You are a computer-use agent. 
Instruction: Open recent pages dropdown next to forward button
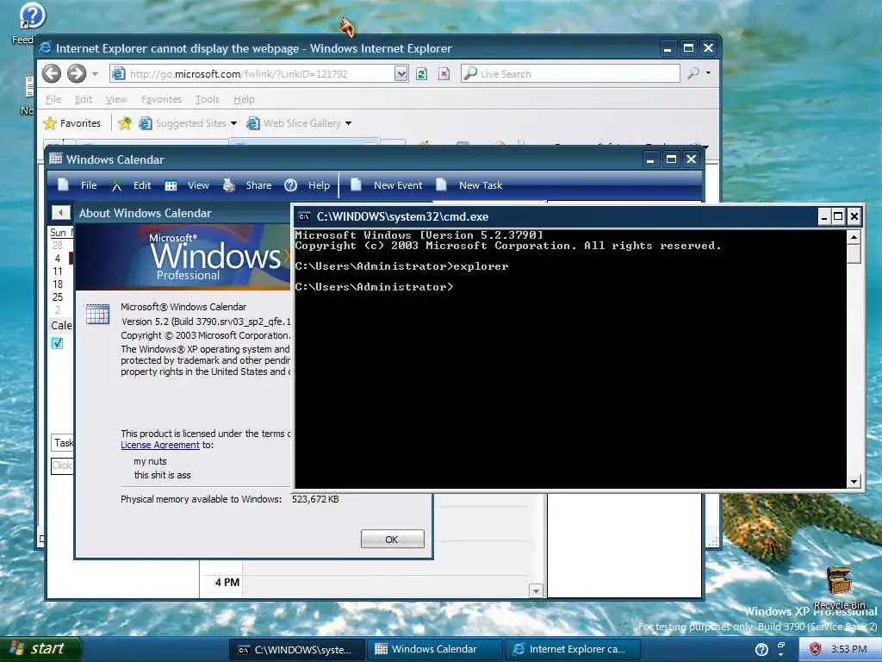(95, 74)
